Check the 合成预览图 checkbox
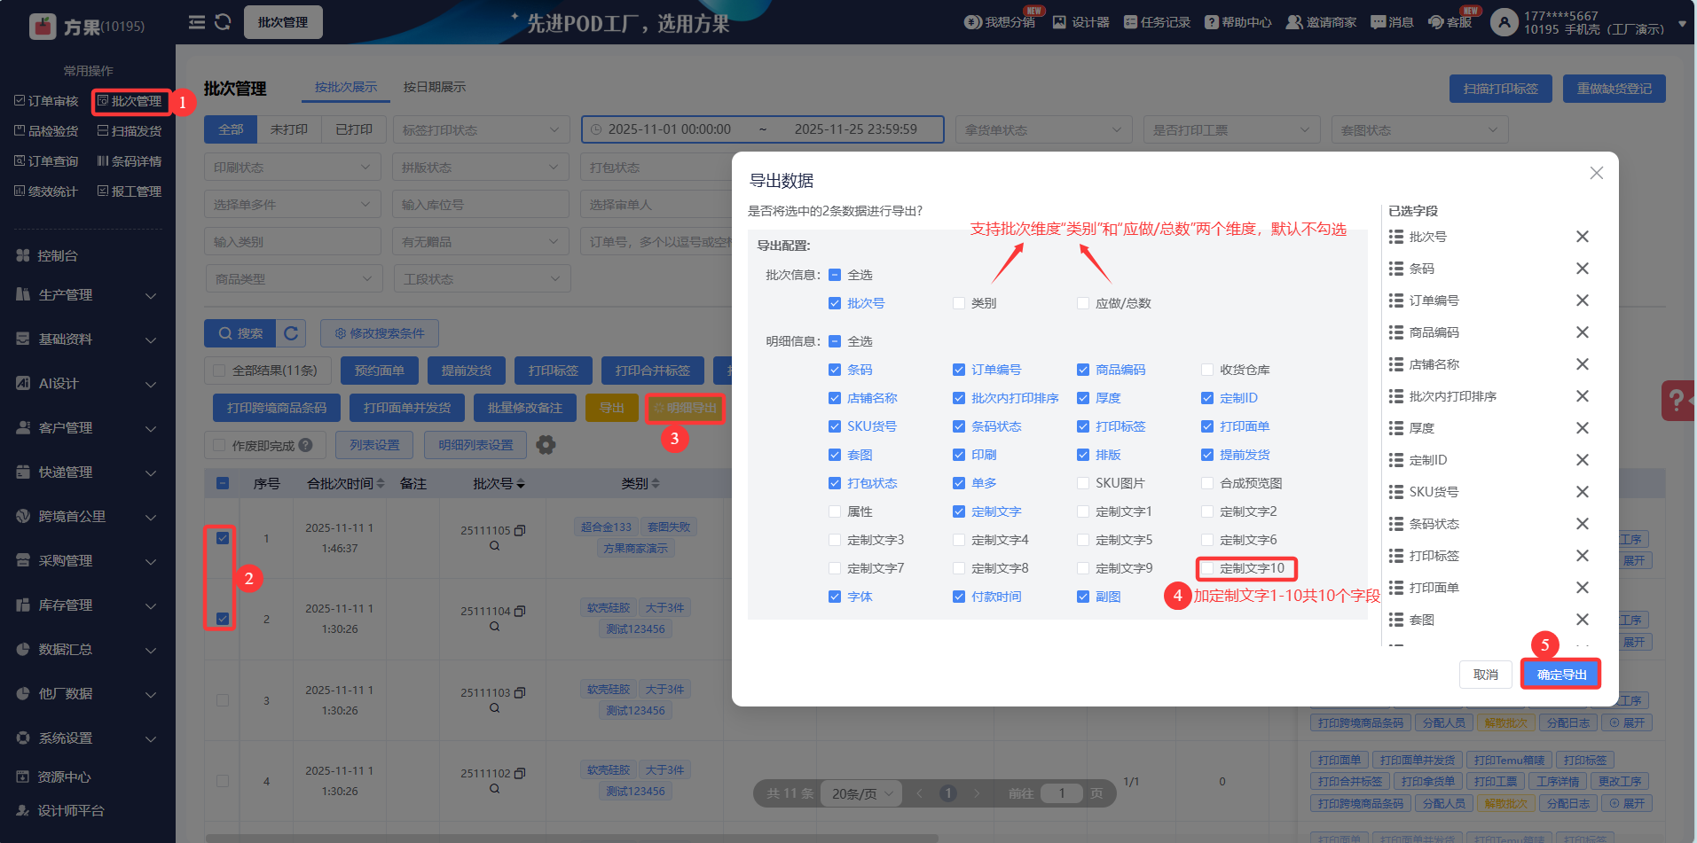 coord(1207,483)
